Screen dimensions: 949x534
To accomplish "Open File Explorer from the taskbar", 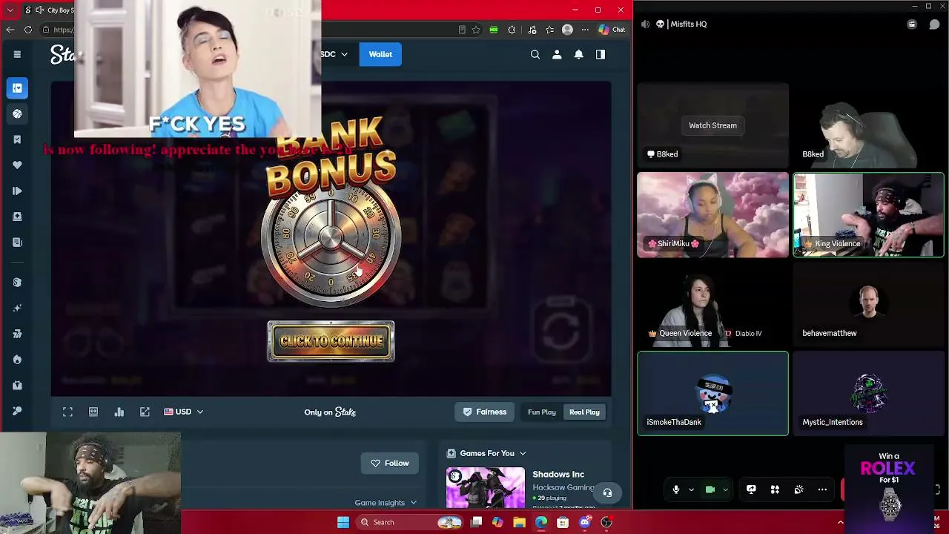I will coord(519,522).
